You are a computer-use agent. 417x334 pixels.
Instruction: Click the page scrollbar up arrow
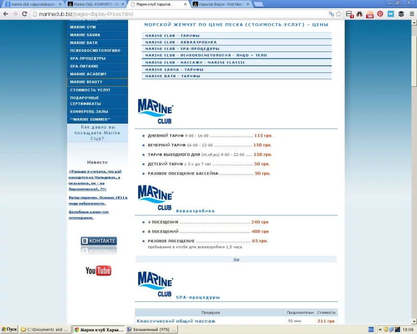click(x=414, y=23)
